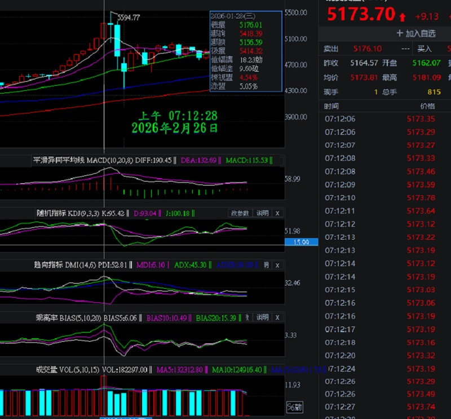Click the DEA:132.69 value in MACD header
Screen dimensions: 451x419
tap(199, 160)
